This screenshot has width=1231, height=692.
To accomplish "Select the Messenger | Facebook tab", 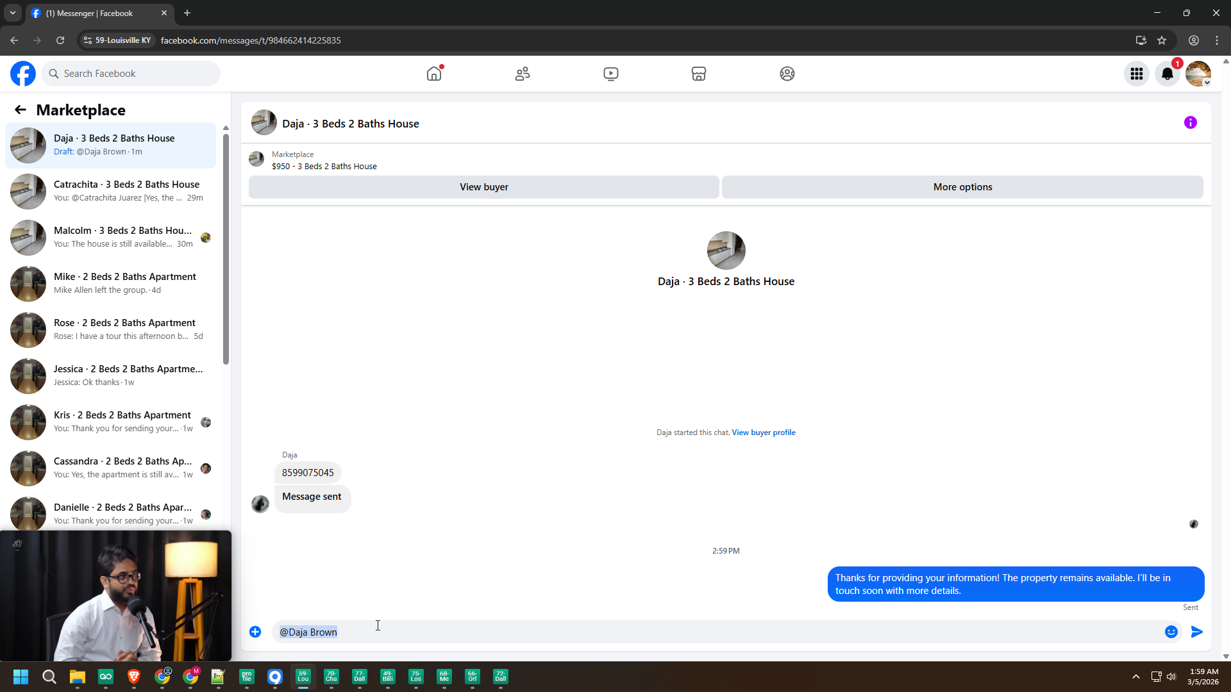I will click(x=99, y=13).
